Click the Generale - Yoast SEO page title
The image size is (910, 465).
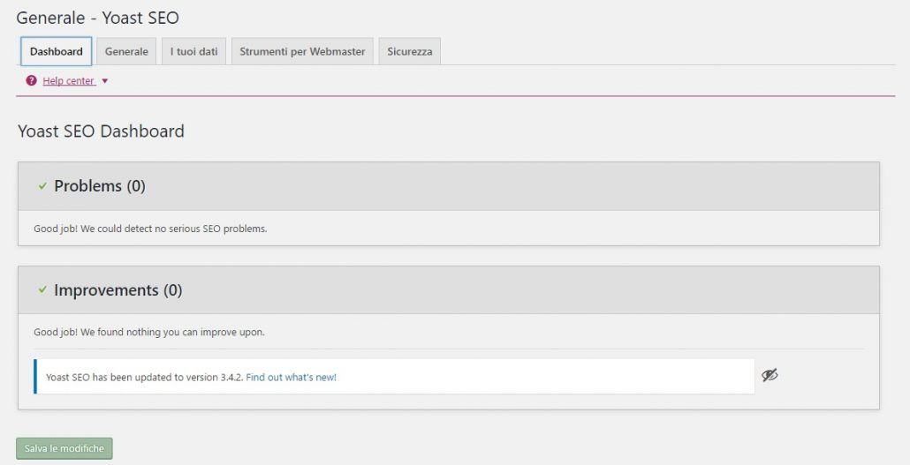pos(97,18)
